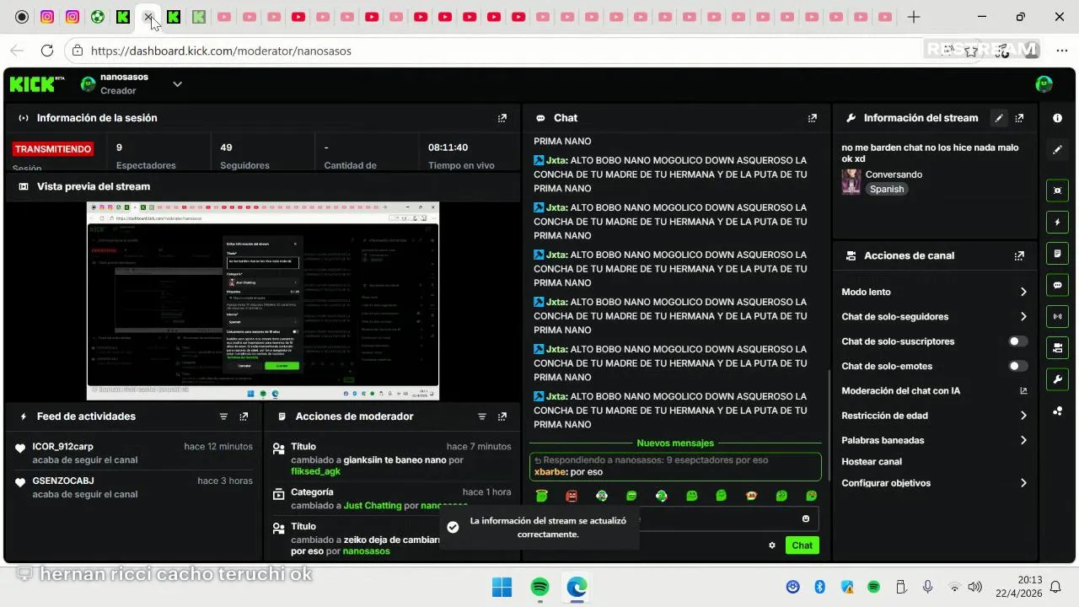
Task: Toggle the broadcast signal sidebar icon
Action: pyautogui.click(x=1057, y=316)
